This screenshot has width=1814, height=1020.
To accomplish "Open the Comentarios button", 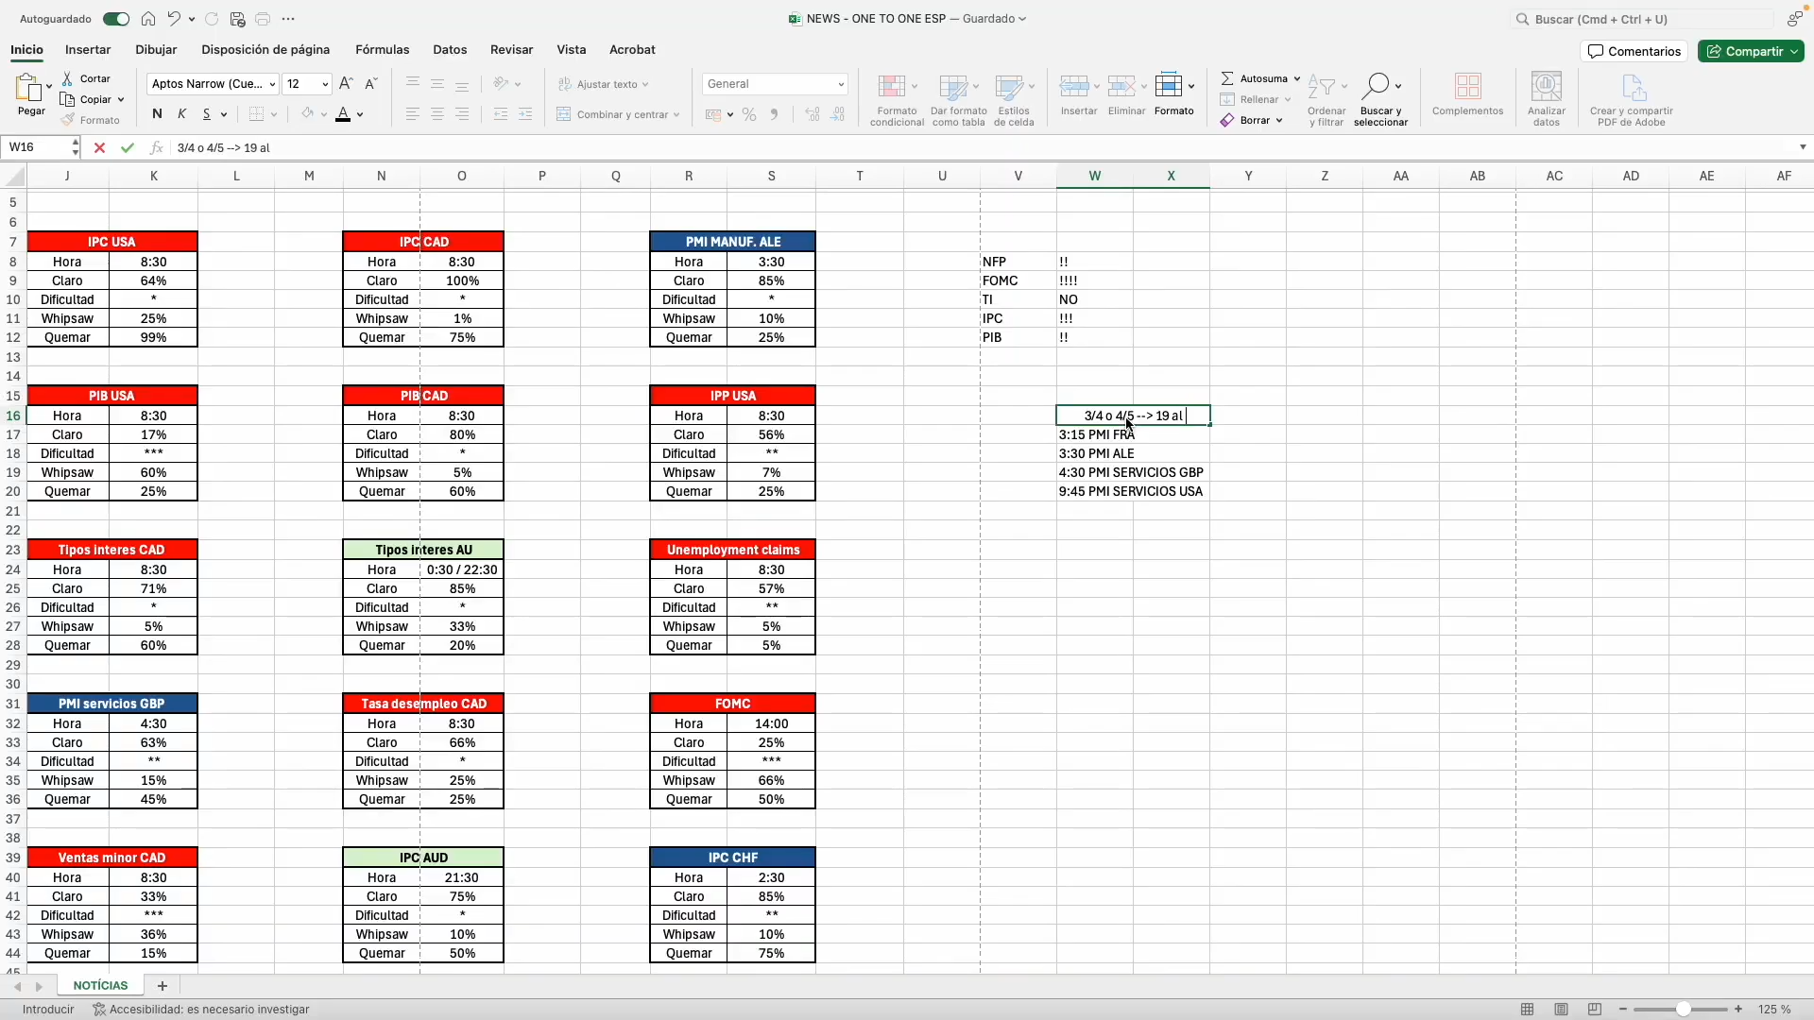I will coord(1634,51).
